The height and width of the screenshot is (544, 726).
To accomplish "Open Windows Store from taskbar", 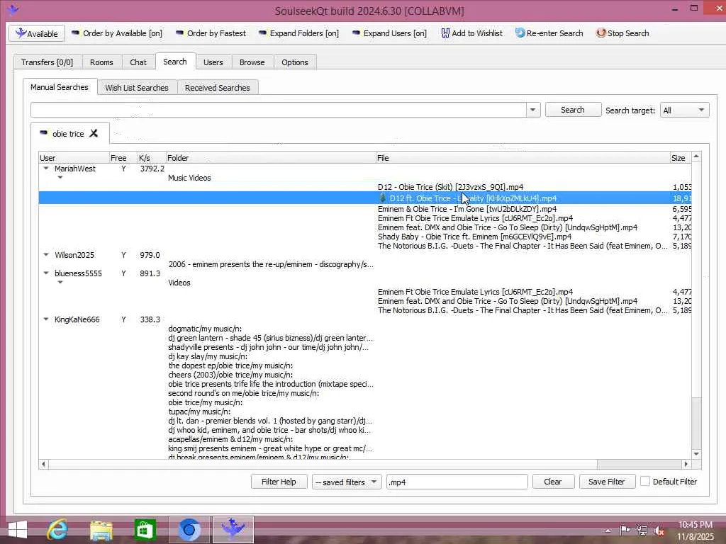I will pos(145,530).
